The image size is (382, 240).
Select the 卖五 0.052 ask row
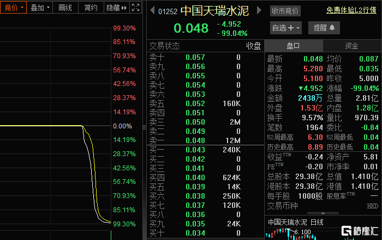205,103
